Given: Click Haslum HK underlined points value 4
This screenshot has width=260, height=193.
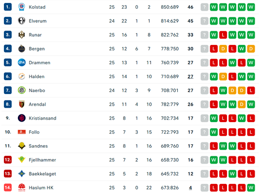Looking at the screenshot, I should [x=190, y=188].
